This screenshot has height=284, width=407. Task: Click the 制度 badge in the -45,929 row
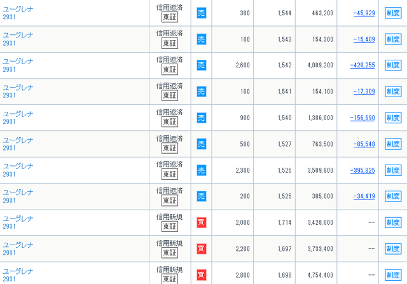(393, 13)
